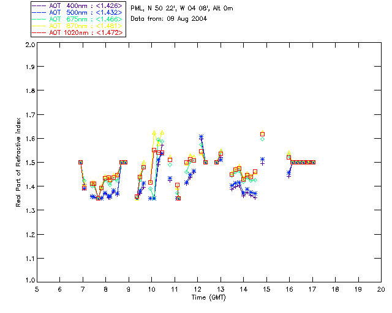Click the x-axis hour label 8
Screen dimensions: 392x313
(106, 289)
